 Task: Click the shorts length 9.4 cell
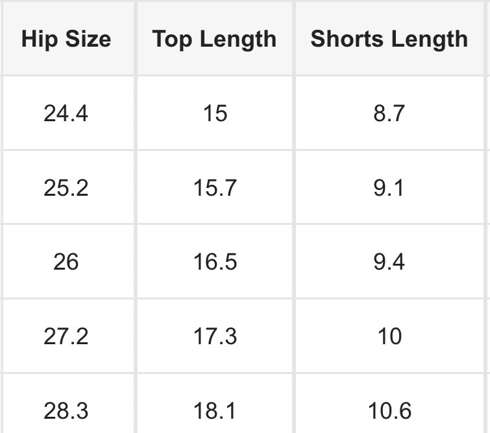point(389,262)
